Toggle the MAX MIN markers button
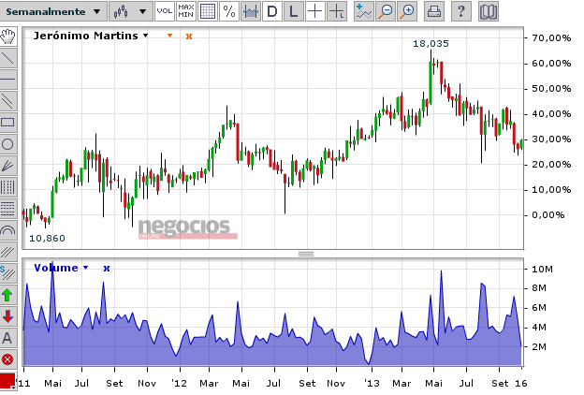584x395 pixels. (186, 11)
